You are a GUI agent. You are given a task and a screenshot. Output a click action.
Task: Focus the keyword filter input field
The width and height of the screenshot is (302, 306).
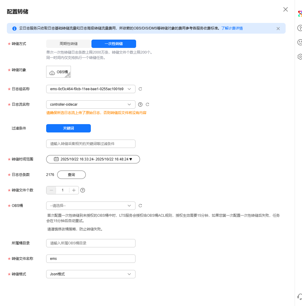tap(91, 144)
